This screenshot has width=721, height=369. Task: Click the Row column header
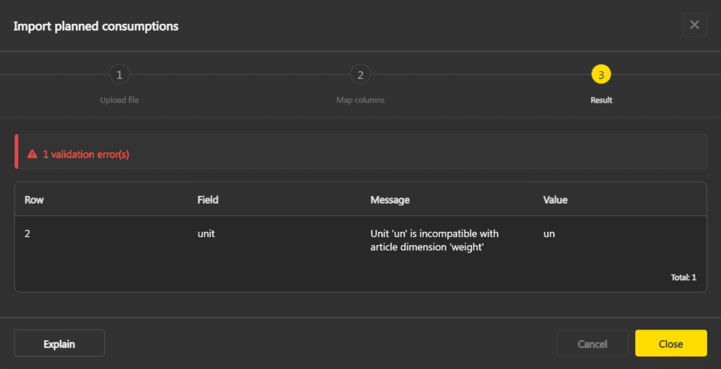34,200
